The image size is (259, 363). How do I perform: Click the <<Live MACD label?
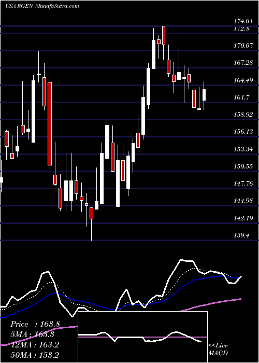point(218,350)
